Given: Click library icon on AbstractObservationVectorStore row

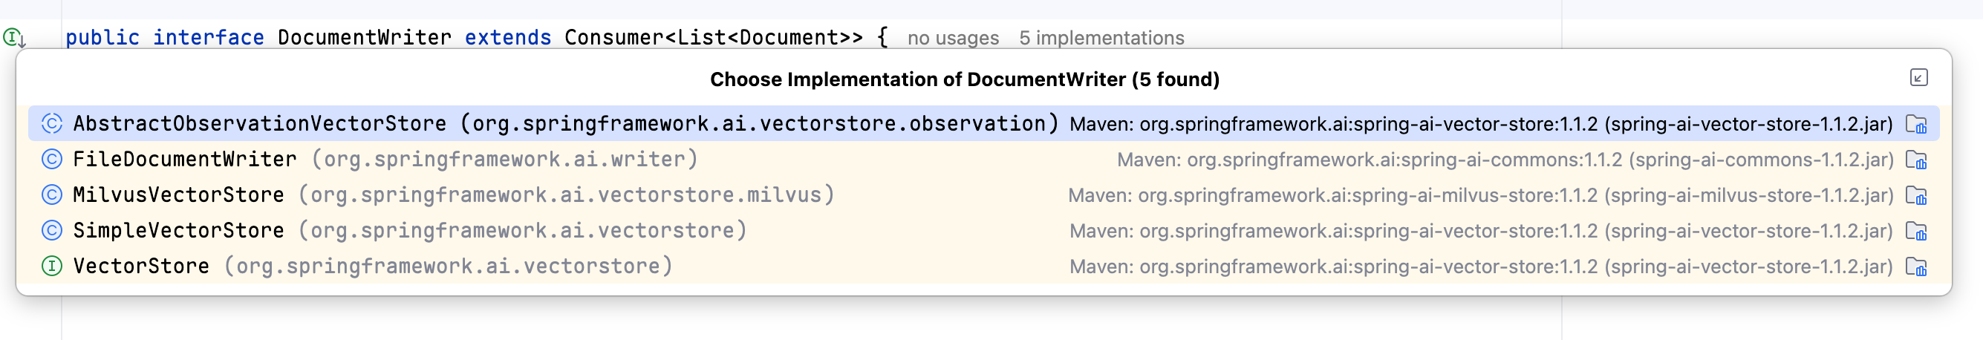Looking at the screenshot, I should click(x=1916, y=124).
